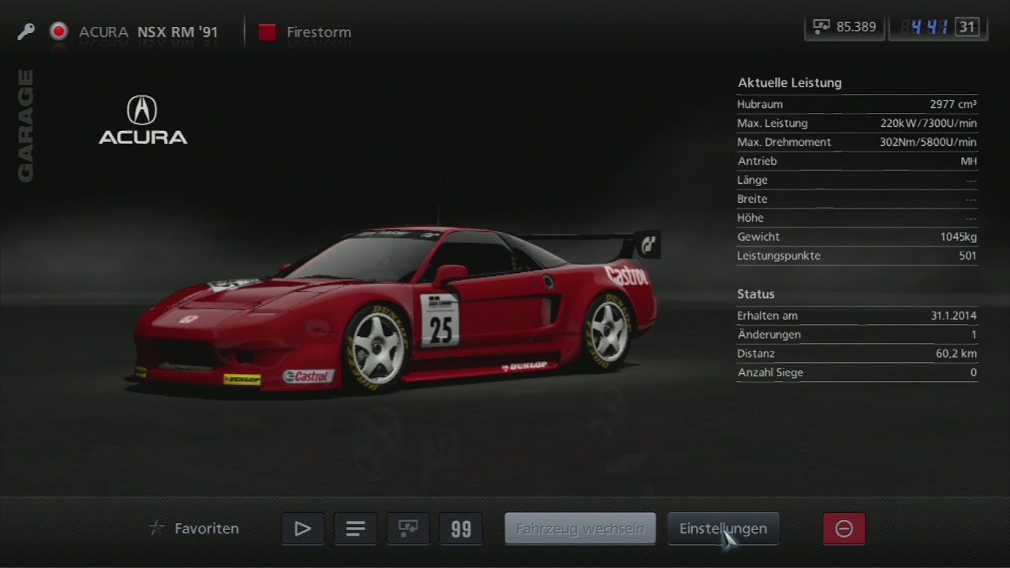Click the key icon beside ACURA
This screenshot has height=568, width=1010.
[x=26, y=32]
